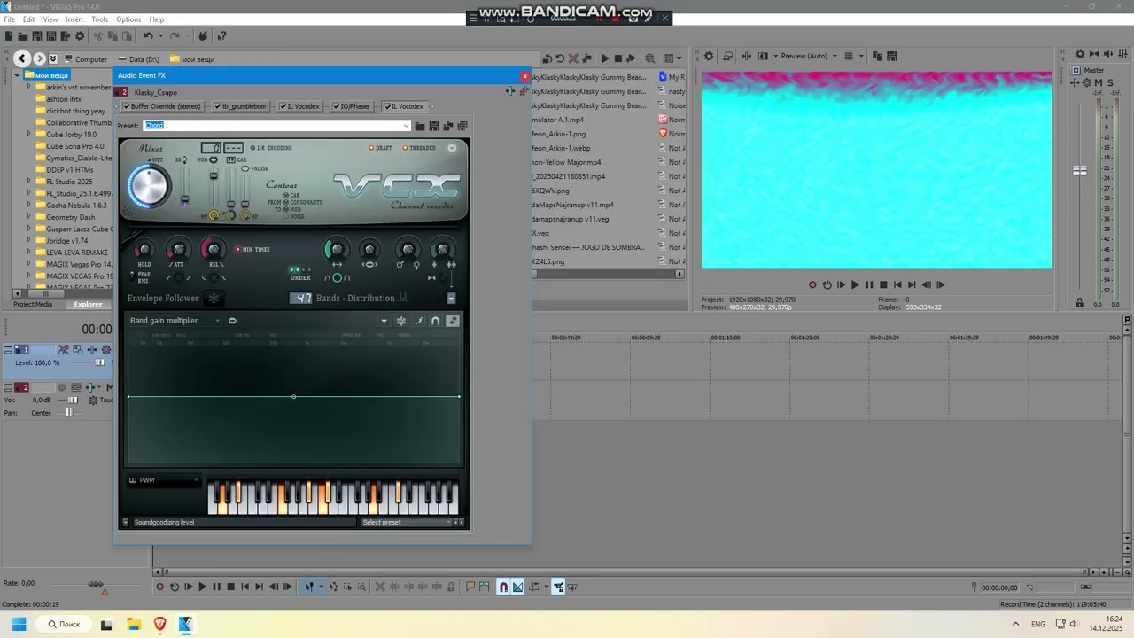Toggle THREADED option in Vocodex
This screenshot has height=638, width=1134.
point(418,148)
